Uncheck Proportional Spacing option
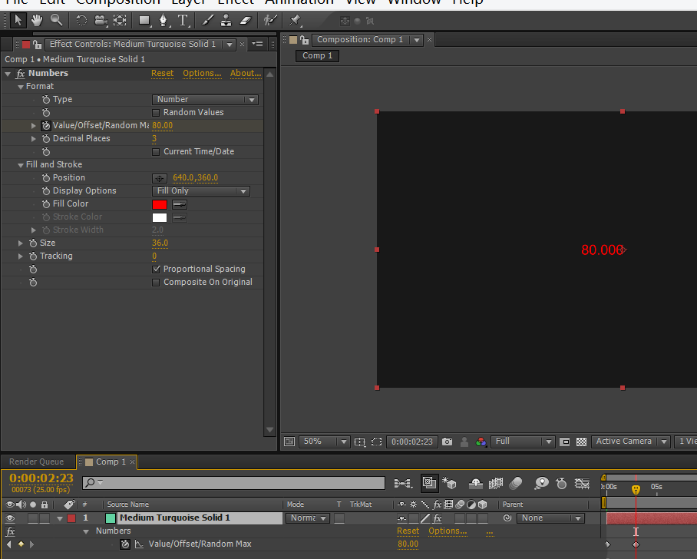 tap(157, 270)
